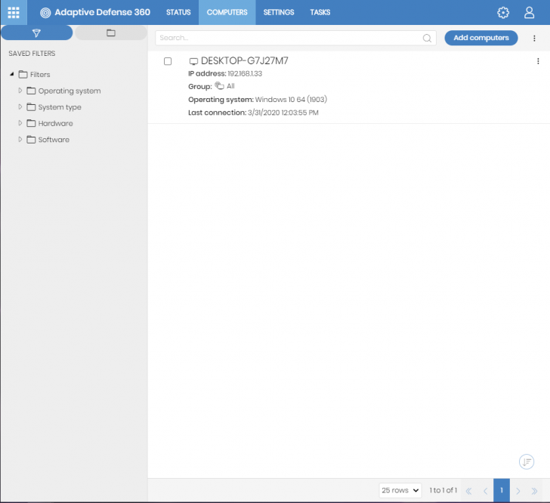
Task: Open the options menu beside Add computers
Action: pos(534,38)
